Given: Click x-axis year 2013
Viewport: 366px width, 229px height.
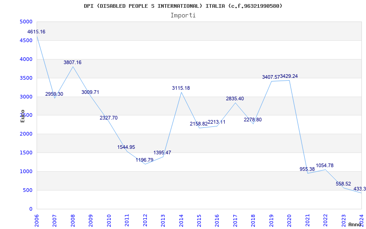Looking at the screenshot, I should (x=163, y=220).
